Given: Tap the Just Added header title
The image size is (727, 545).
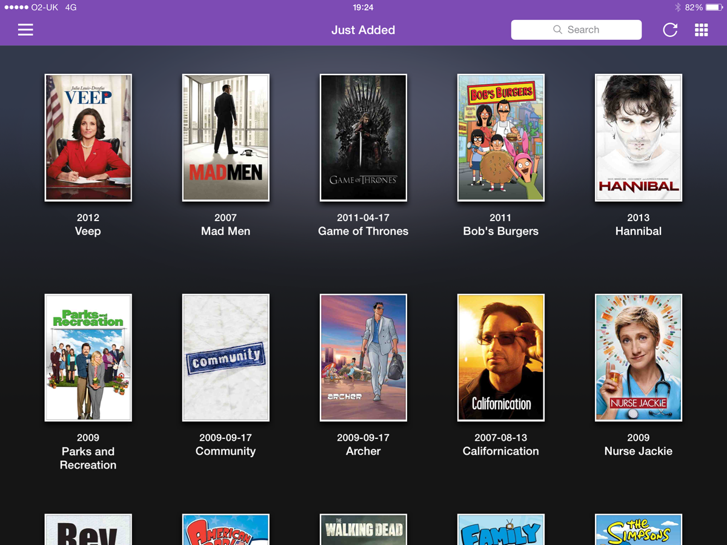Looking at the screenshot, I should 363,30.
